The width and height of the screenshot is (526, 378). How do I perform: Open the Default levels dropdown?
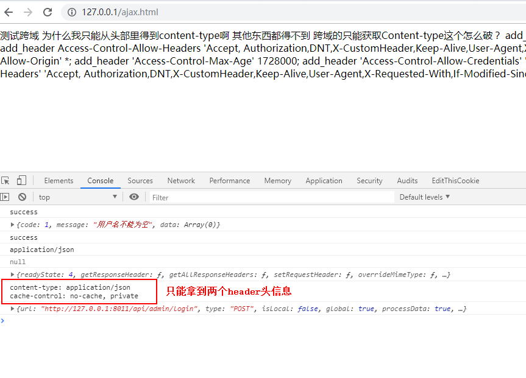tap(425, 197)
